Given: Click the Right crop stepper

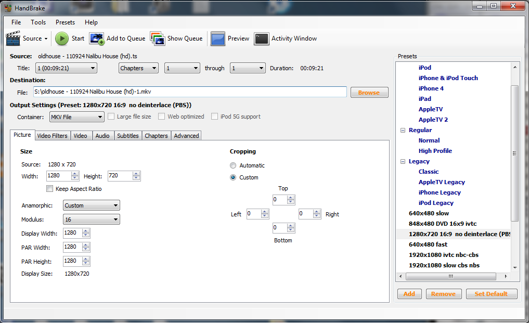Looking at the screenshot, I should click(309, 214).
